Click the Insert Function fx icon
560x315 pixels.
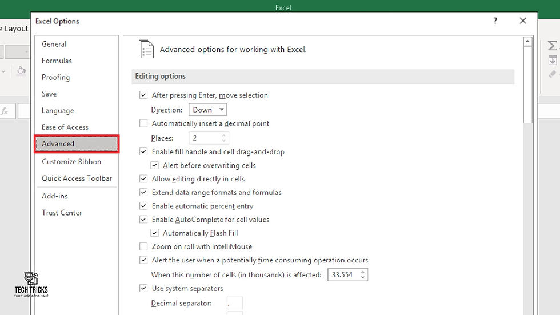5,111
